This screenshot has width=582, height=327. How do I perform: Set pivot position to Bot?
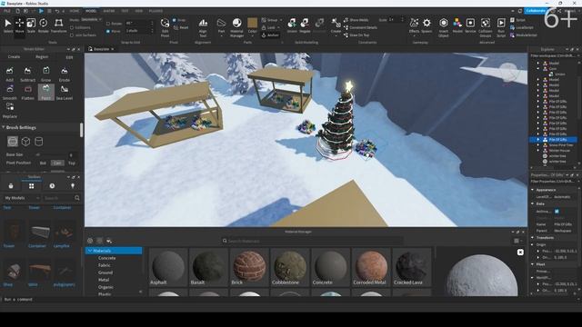click(x=43, y=163)
